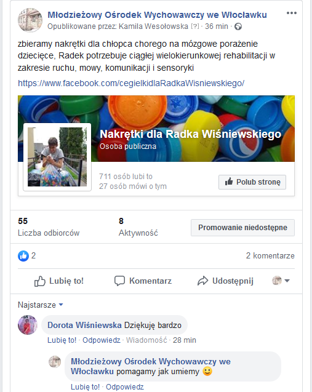Viewport: 312px width, 392px height.
Task: Open Dorota Wiśniewska's avatar photo
Action: (28, 325)
